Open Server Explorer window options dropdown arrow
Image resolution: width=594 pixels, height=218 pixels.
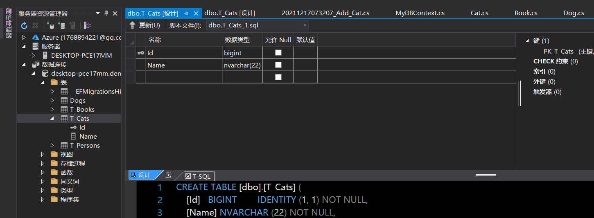point(98,13)
